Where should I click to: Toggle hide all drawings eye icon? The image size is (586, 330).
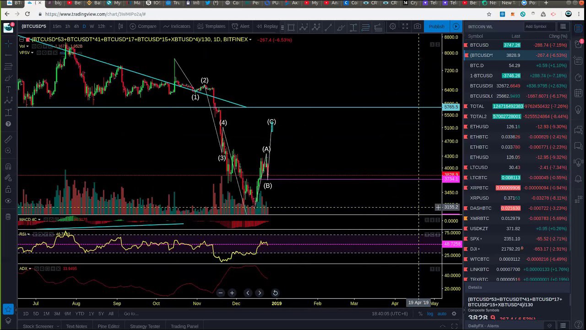[8, 201]
